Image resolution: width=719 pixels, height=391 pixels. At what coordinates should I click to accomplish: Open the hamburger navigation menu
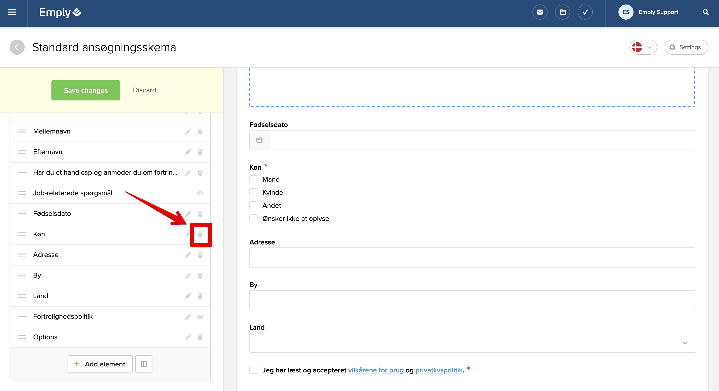click(12, 12)
